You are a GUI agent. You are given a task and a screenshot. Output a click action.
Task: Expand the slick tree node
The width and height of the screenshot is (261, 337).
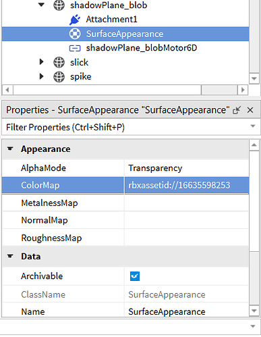[41, 61]
